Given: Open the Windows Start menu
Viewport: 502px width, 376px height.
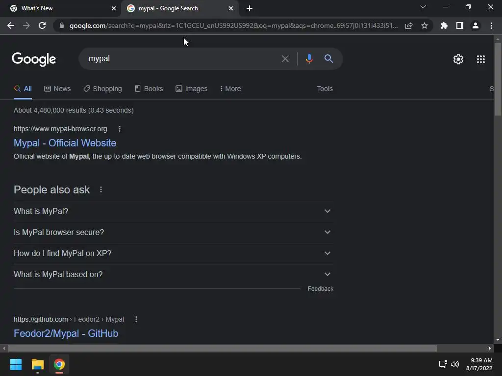Looking at the screenshot, I should [16, 364].
